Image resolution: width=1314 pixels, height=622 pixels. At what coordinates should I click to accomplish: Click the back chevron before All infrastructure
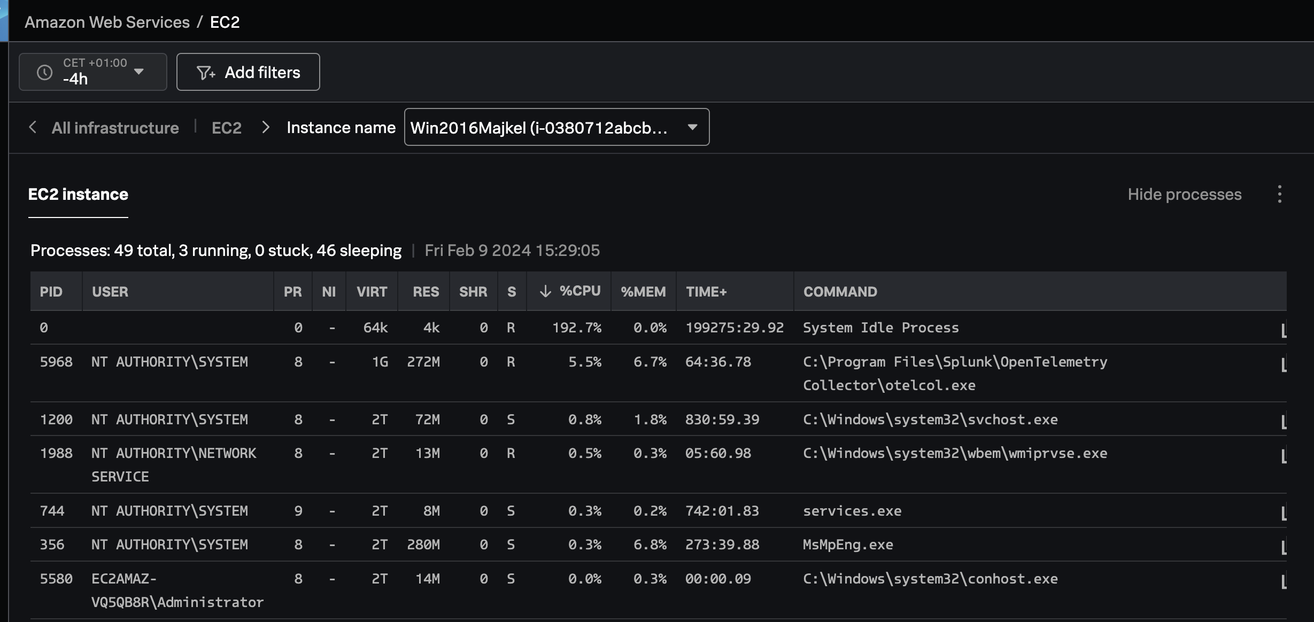[32, 127]
